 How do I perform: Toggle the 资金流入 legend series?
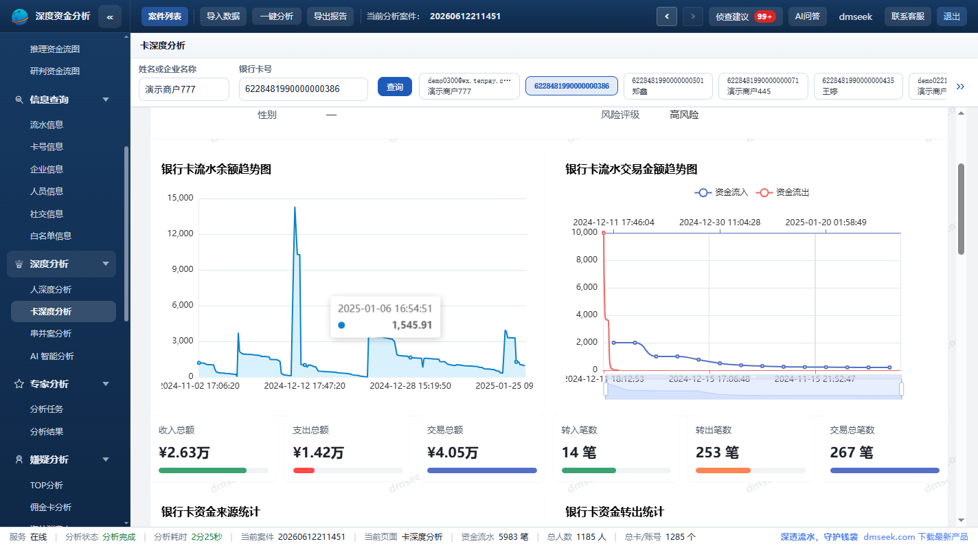(722, 192)
